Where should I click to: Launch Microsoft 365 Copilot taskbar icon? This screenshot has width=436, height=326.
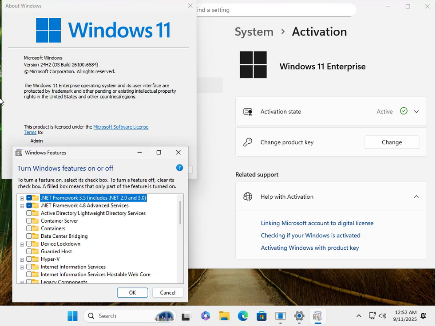point(205,316)
